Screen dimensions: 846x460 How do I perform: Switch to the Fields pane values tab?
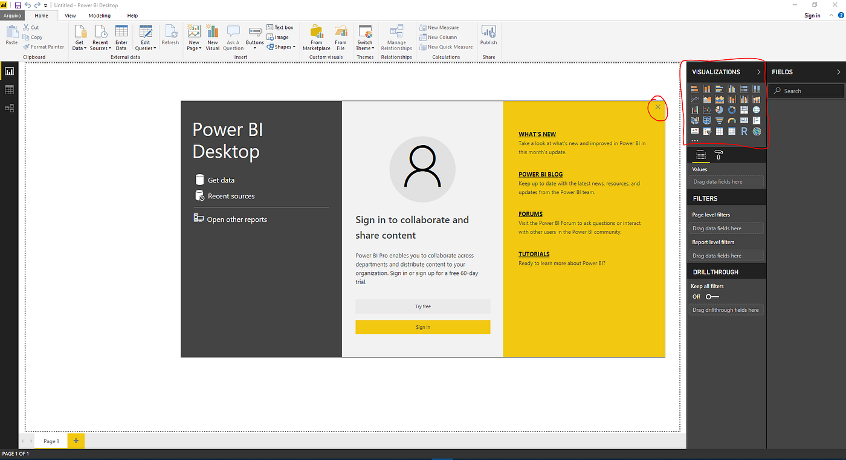700,155
